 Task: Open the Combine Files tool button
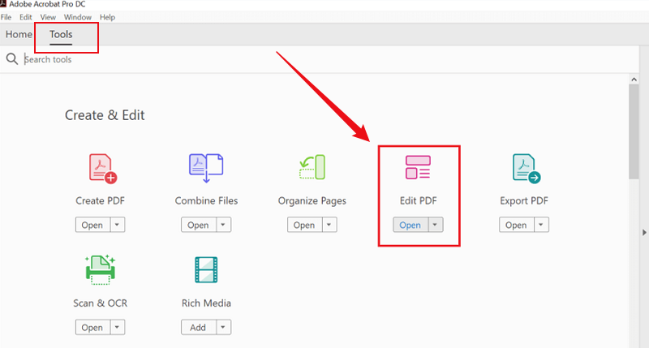click(198, 225)
